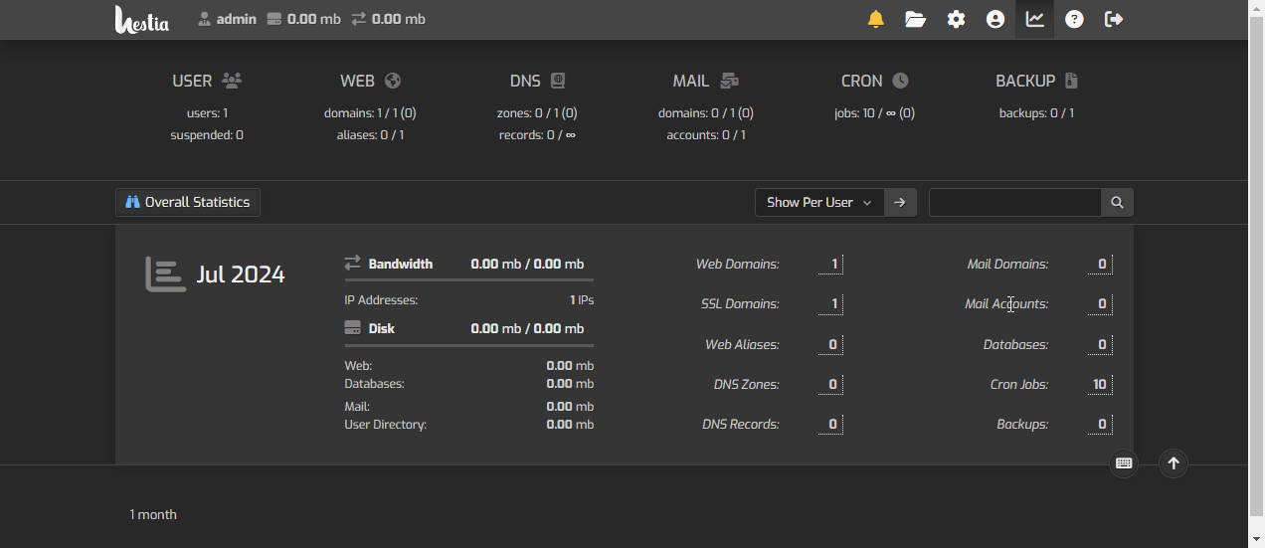The width and height of the screenshot is (1265, 548).
Task: Open server settings gear icon
Action: 956,19
